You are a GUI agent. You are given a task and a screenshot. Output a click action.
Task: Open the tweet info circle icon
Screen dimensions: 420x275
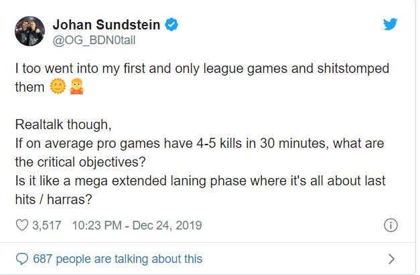[392, 225]
